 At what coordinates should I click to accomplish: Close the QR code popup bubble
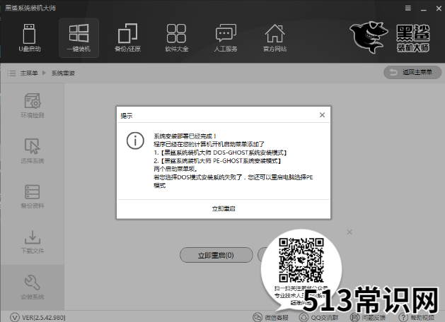[x=349, y=232]
